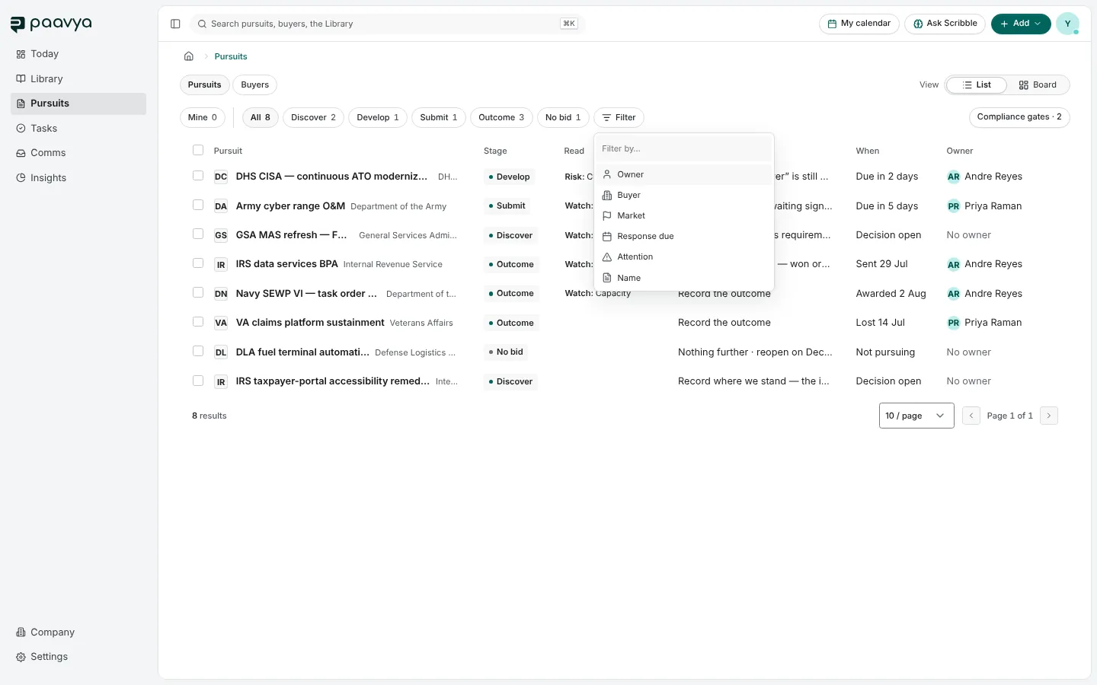Open Library in the sidebar

coord(78,79)
